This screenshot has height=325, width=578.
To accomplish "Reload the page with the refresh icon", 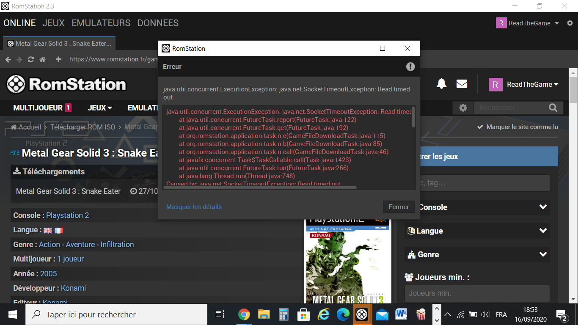I will [x=31, y=60].
